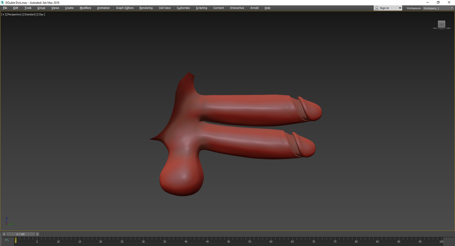
Task: Open the [Standard] shading label menu
Action: coord(30,15)
